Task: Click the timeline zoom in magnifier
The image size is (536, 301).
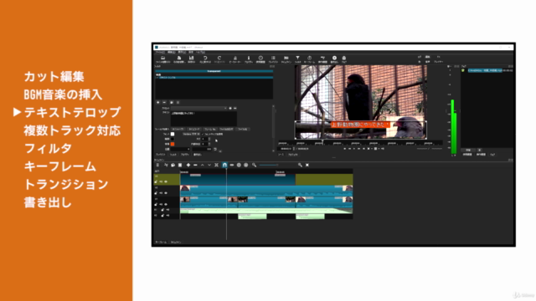Action: 300,166
